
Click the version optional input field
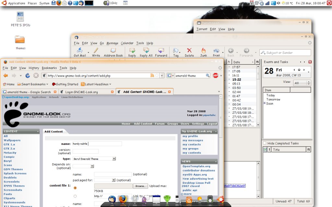(86, 151)
